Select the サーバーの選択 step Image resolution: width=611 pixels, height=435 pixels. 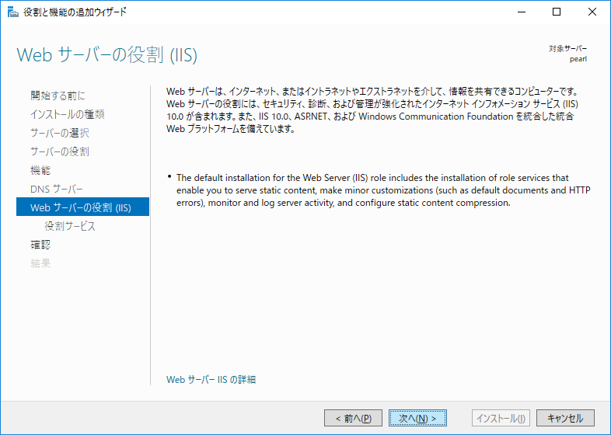60,133
